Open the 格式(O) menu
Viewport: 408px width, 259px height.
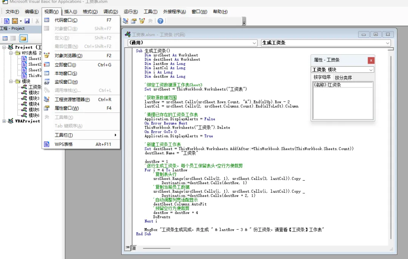90,12
